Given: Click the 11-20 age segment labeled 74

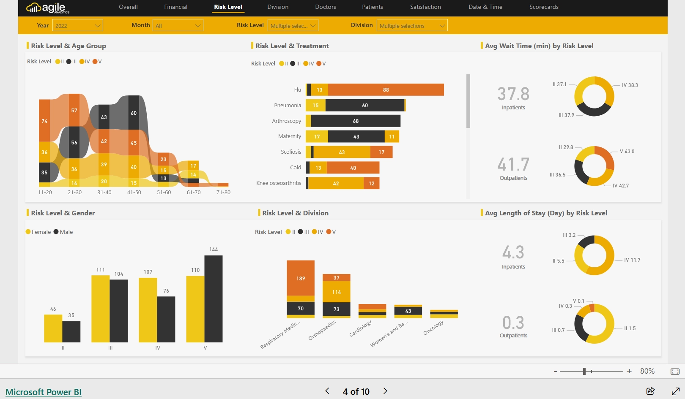Looking at the screenshot, I should (44, 121).
